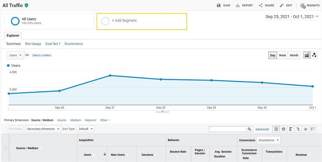
Task: Open the Conversions eCommerce dropdown
Action: click(x=268, y=140)
